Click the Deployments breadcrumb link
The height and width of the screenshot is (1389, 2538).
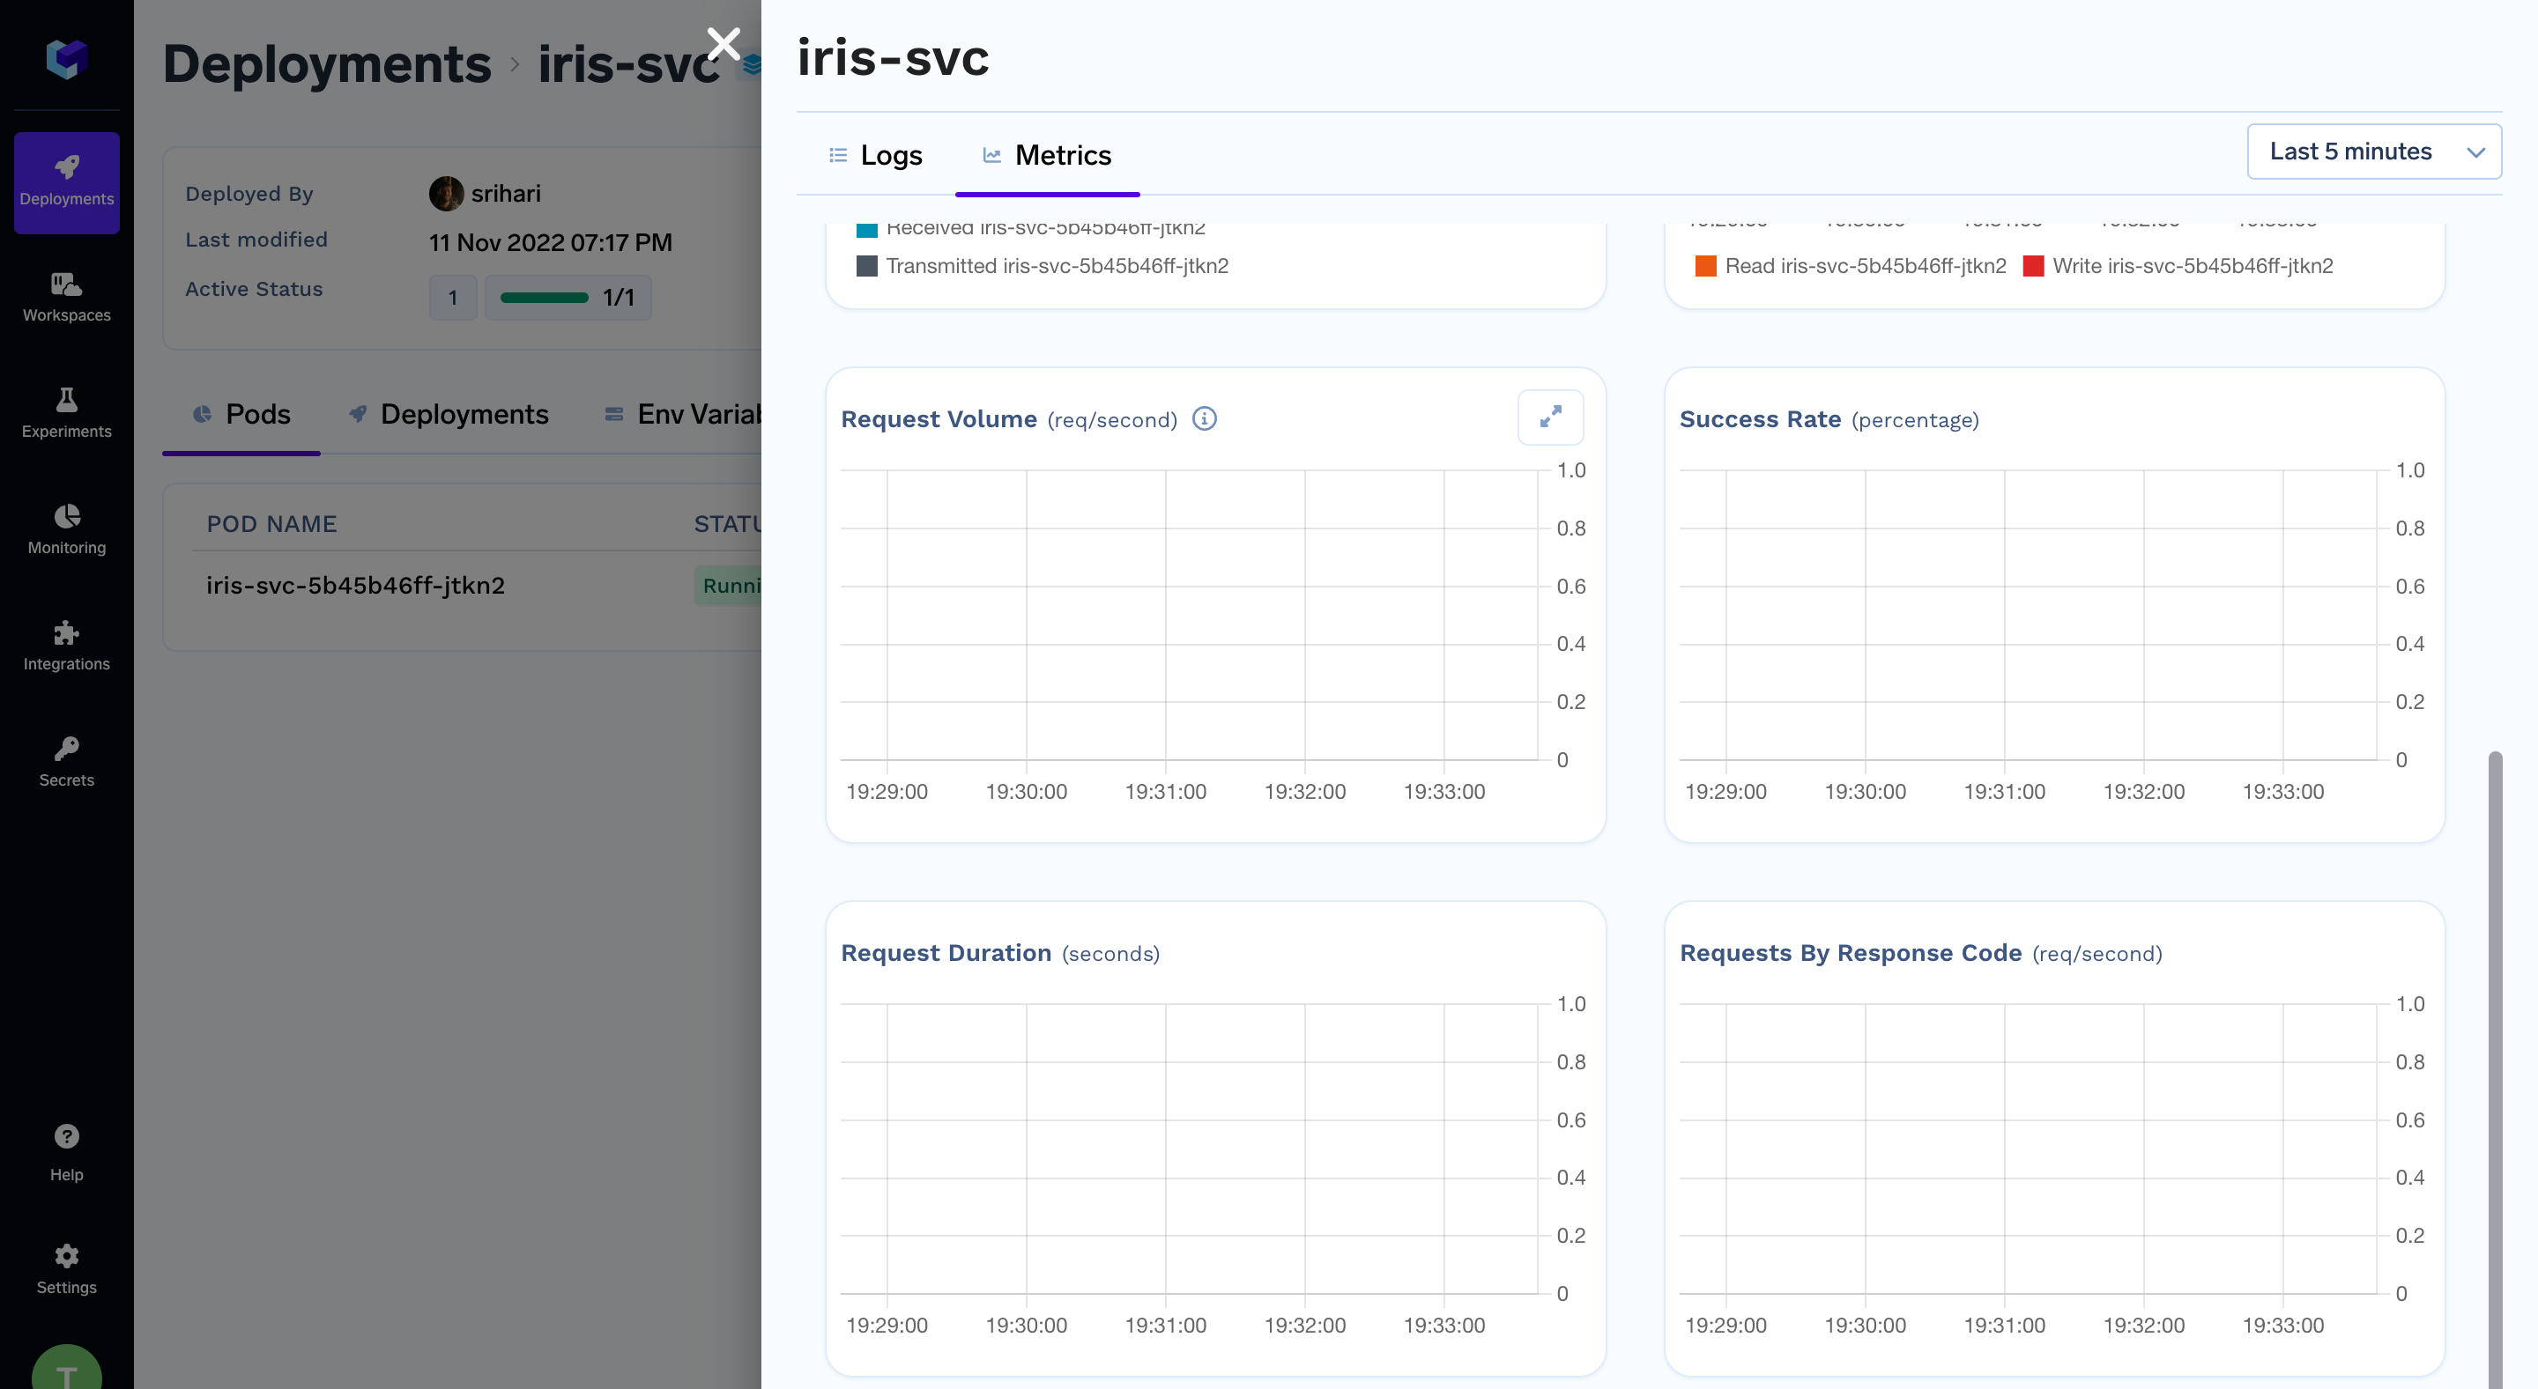click(x=326, y=64)
